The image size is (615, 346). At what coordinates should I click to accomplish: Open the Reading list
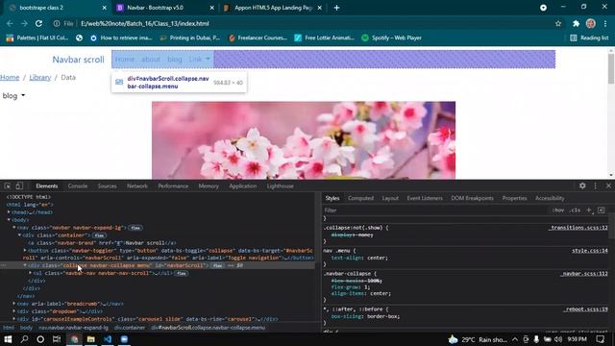589,38
